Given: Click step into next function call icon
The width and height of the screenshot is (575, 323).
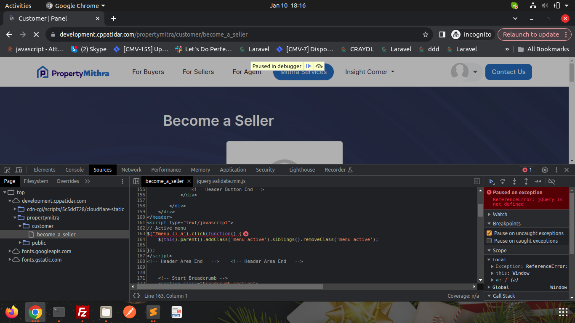Looking at the screenshot, I should tap(514, 181).
